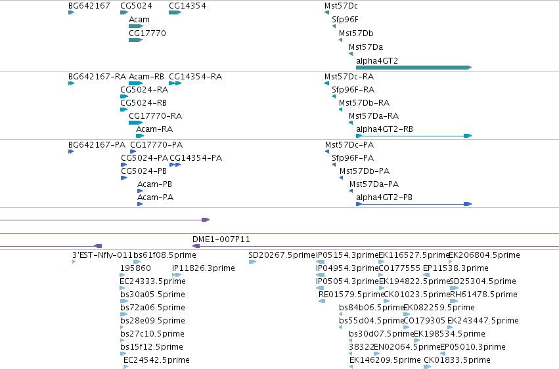
Task: Select protein CG5024-PA
Action: point(145,158)
